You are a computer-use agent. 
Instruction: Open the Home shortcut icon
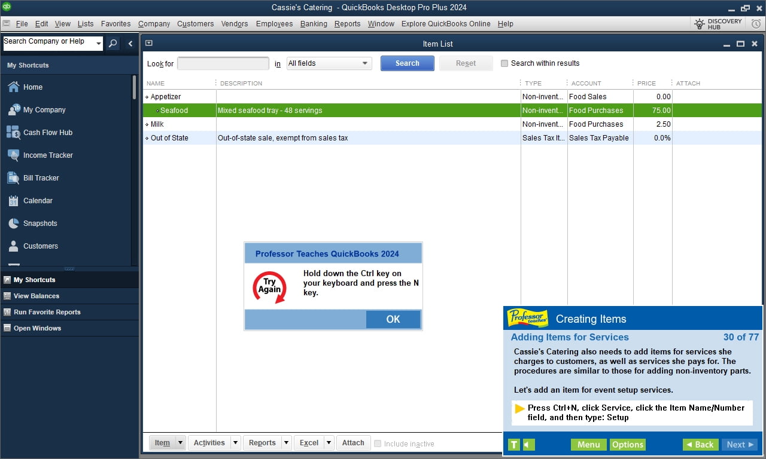click(14, 87)
